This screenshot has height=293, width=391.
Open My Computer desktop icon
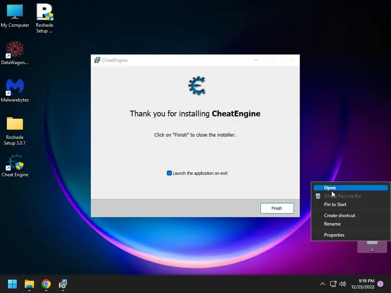[x=15, y=15]
